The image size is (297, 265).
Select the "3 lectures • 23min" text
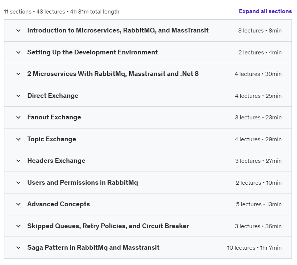[x=258, y=118]
